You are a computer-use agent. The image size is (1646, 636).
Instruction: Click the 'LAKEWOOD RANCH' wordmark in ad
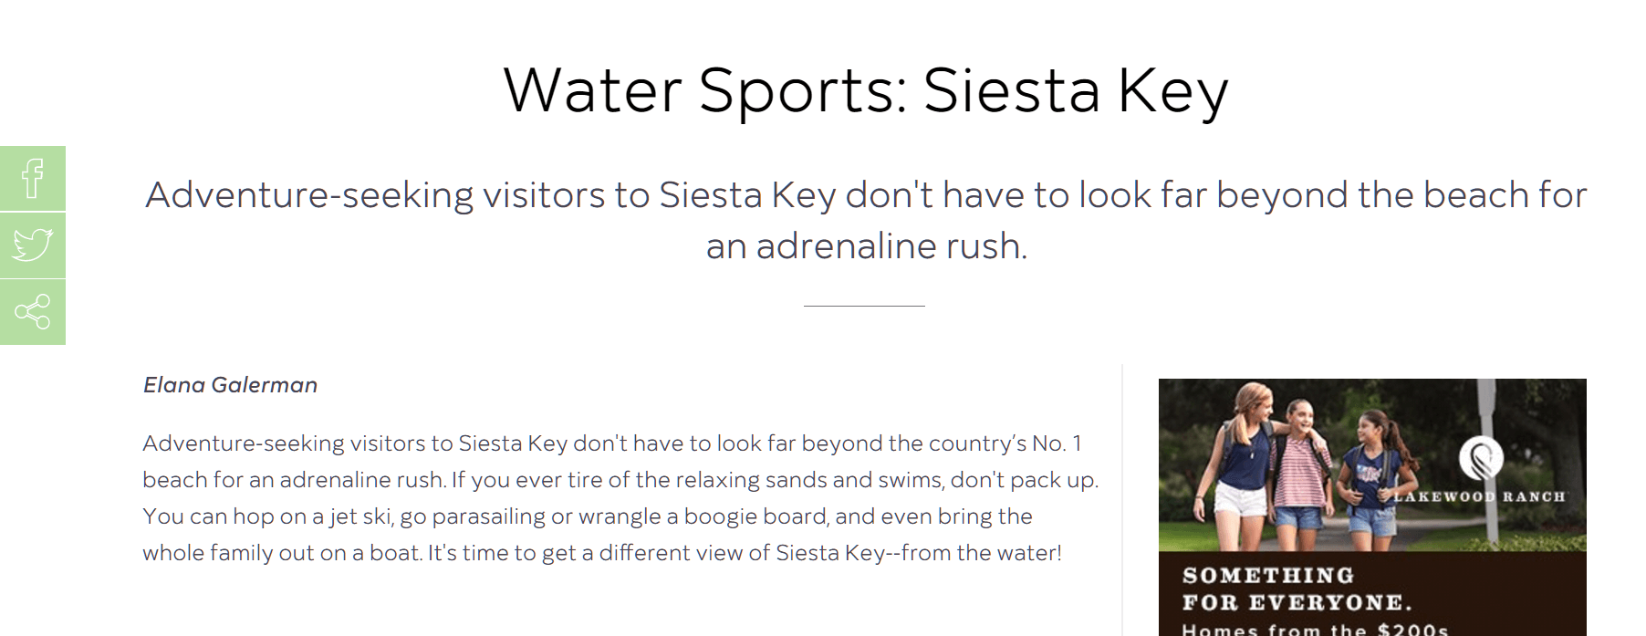pyautogui.click(x=1479, y=496)
